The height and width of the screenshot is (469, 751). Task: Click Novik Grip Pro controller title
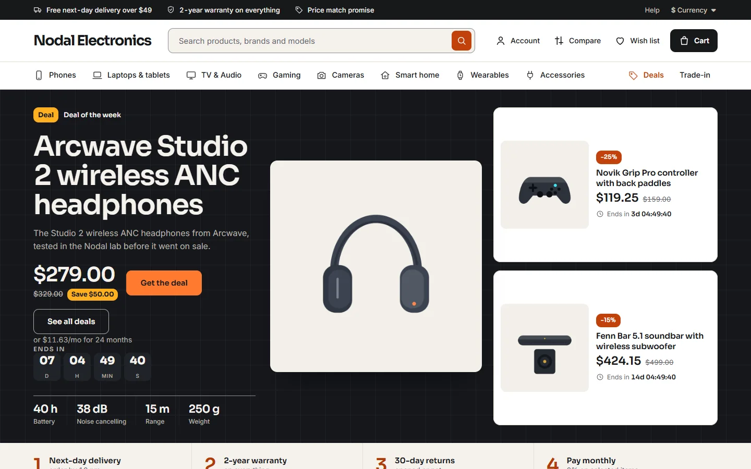pyautogui.click(x=647, y=178)
